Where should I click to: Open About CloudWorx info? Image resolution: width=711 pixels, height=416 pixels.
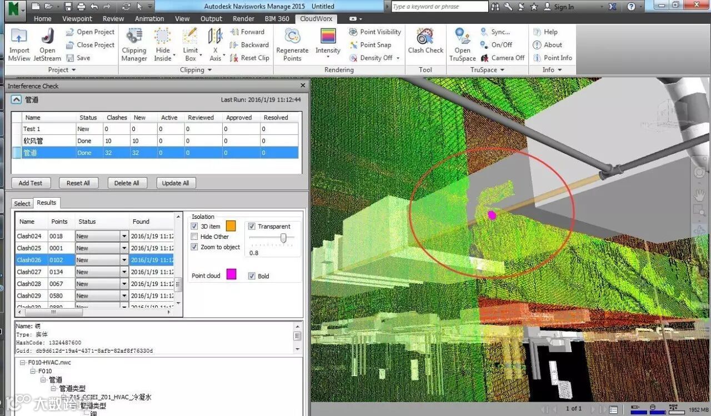click(547, 45)
